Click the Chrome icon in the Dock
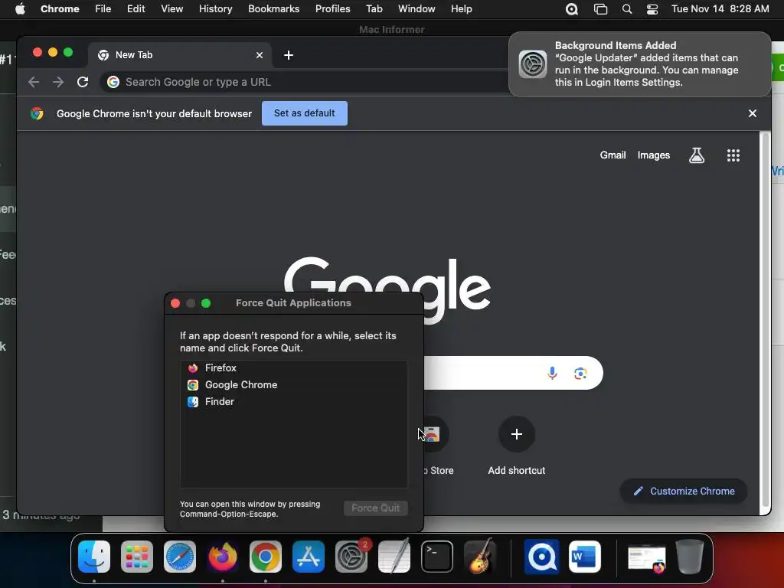The height and width of the screenshot is (588, 784). pyautogui.click(x=266, y=557)
